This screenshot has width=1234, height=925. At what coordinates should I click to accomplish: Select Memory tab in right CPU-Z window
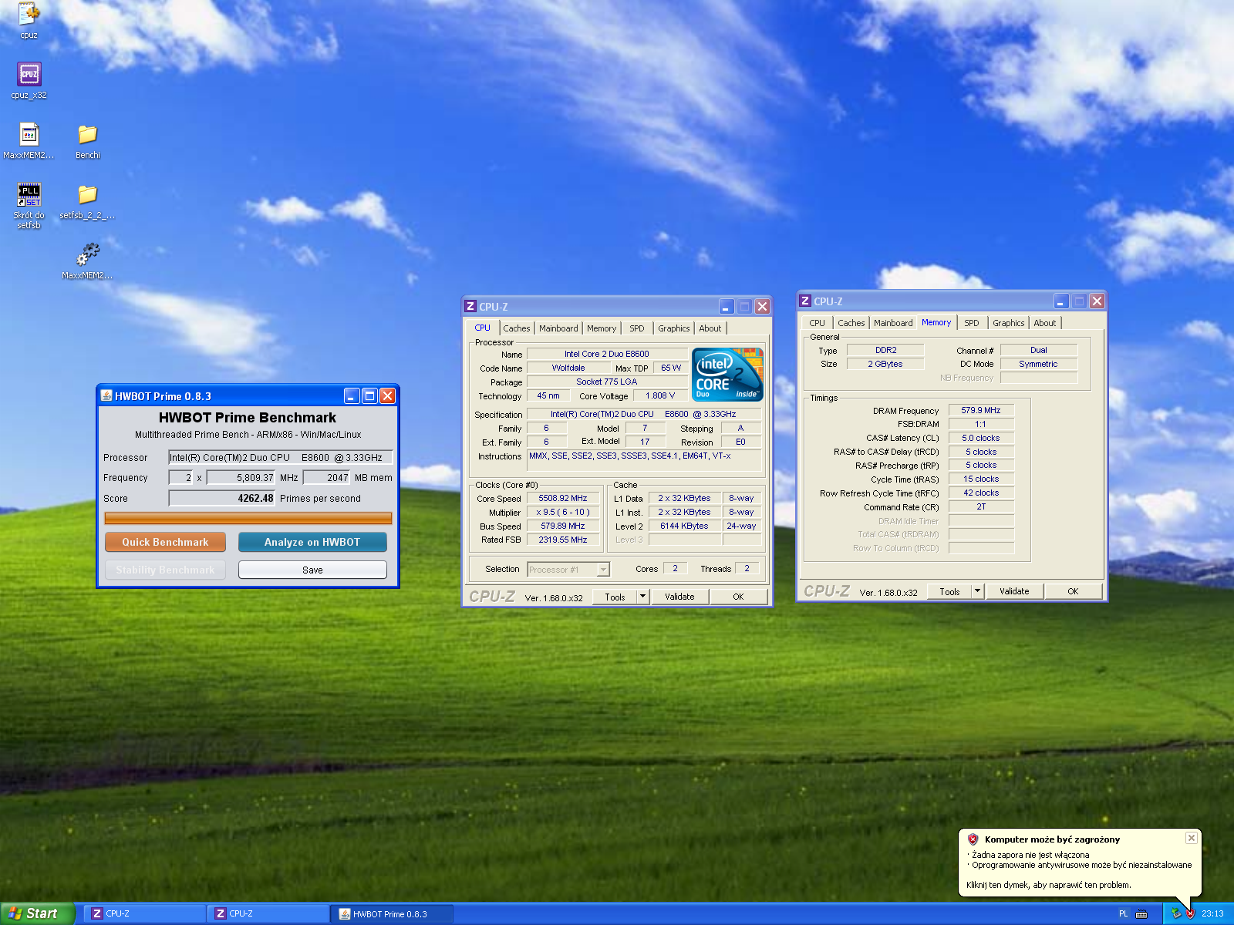(x=936, y=322)
